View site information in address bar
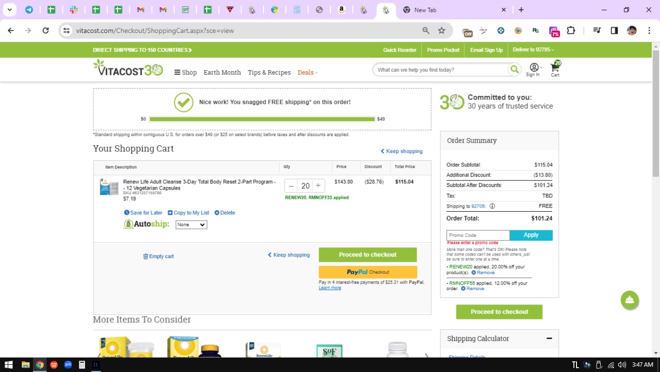This screenshot has height=372, width=660. 66,30
